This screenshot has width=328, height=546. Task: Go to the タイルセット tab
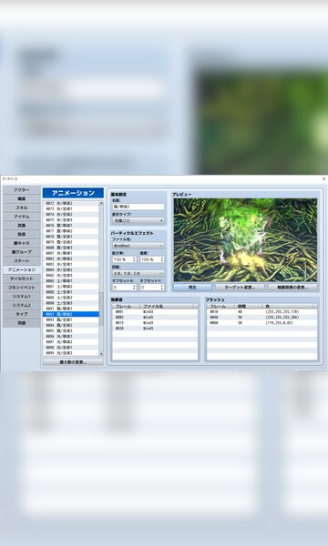pyautogui.click(x=22, y=278)
